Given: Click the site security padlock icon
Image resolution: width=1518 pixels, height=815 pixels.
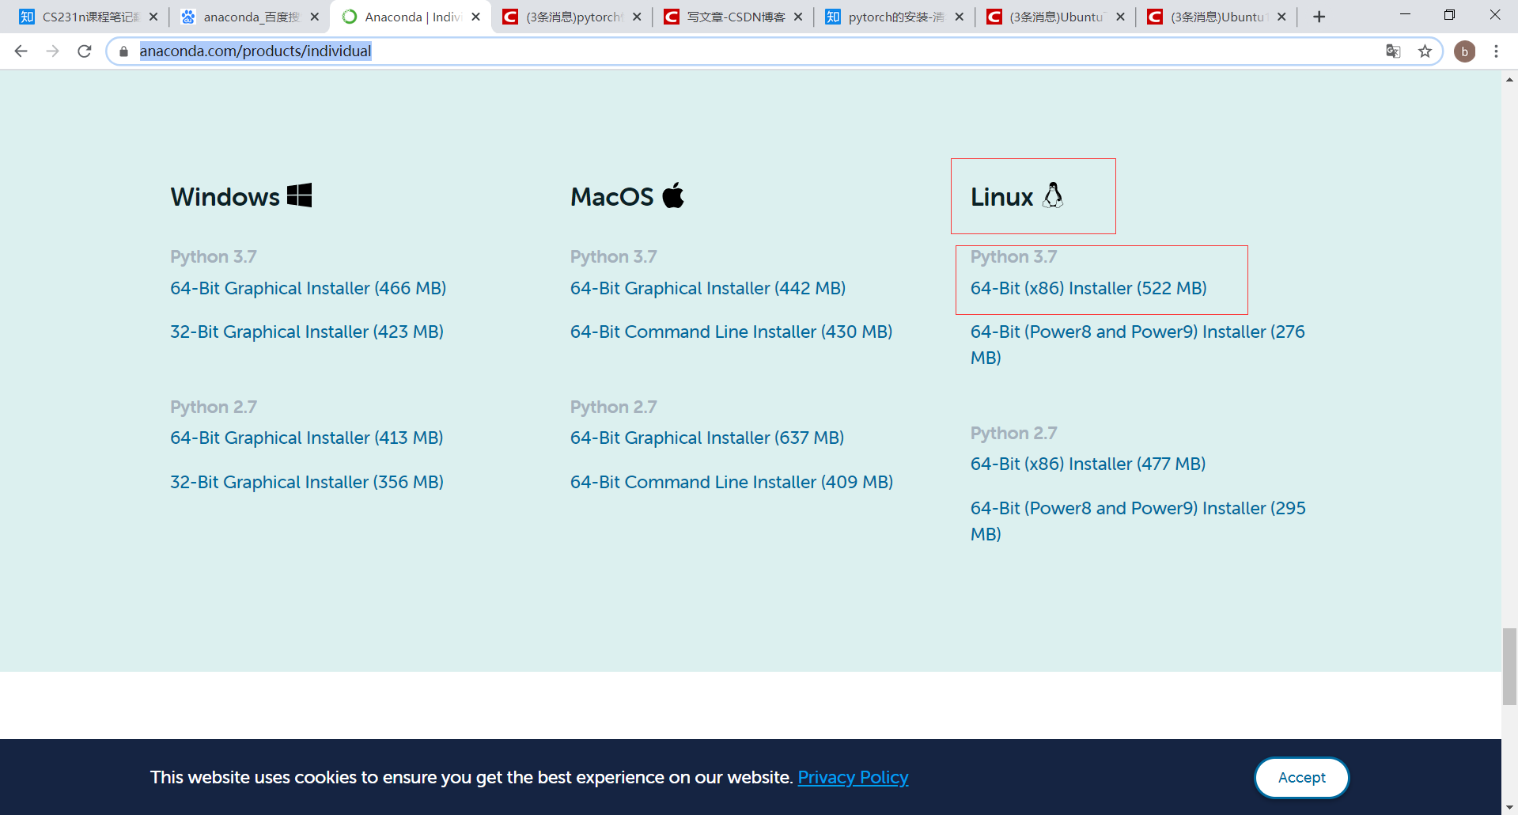Looking at the screenshot, I should pos(123,51).
